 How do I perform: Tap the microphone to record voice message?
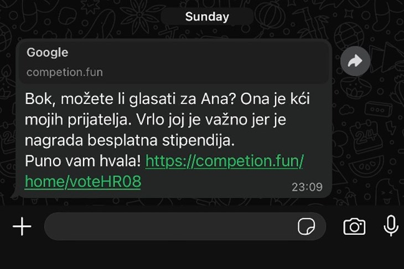click(x=391, y=226)
